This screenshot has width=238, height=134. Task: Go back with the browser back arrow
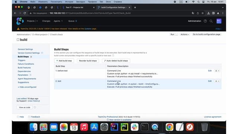point(15,13)
